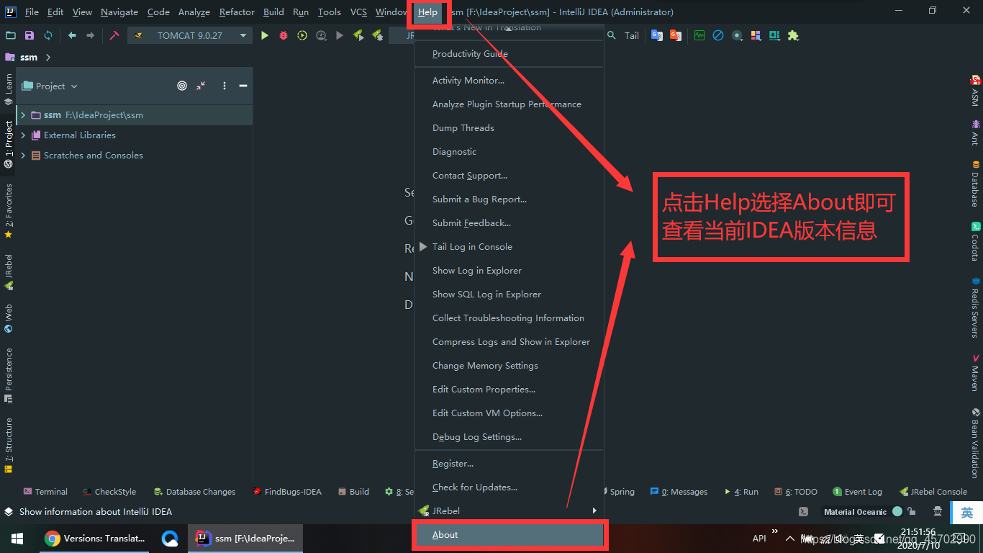Image resolution: width=983 pixels, height=553 pixels.
Task: Click the orange Google Translate icon
Action: pyautogui.click(x=675, y=35)
